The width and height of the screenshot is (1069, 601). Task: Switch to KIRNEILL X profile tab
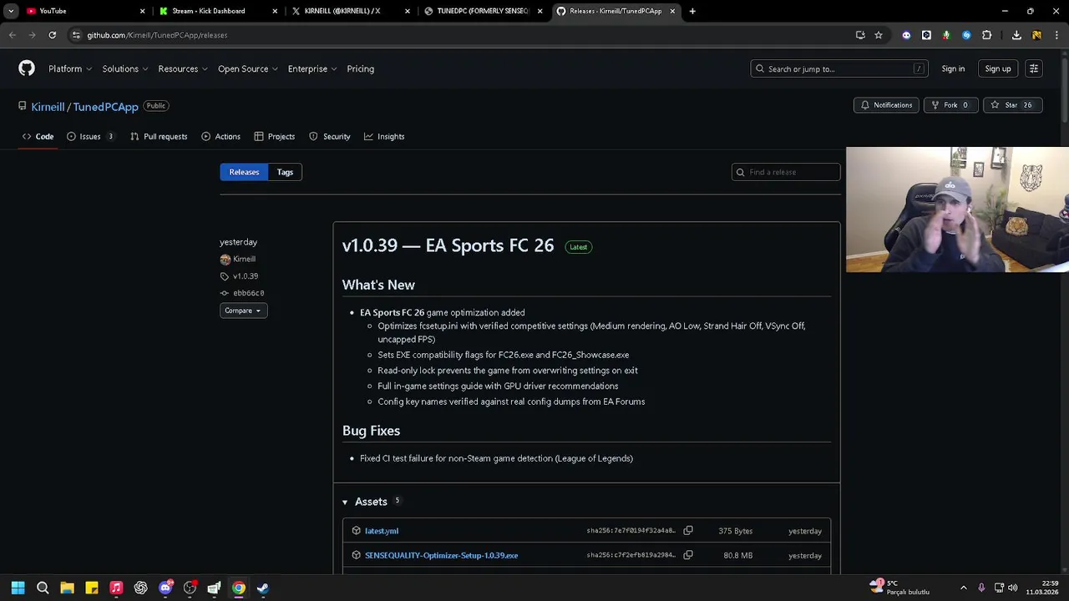click(x=350, y=11)
